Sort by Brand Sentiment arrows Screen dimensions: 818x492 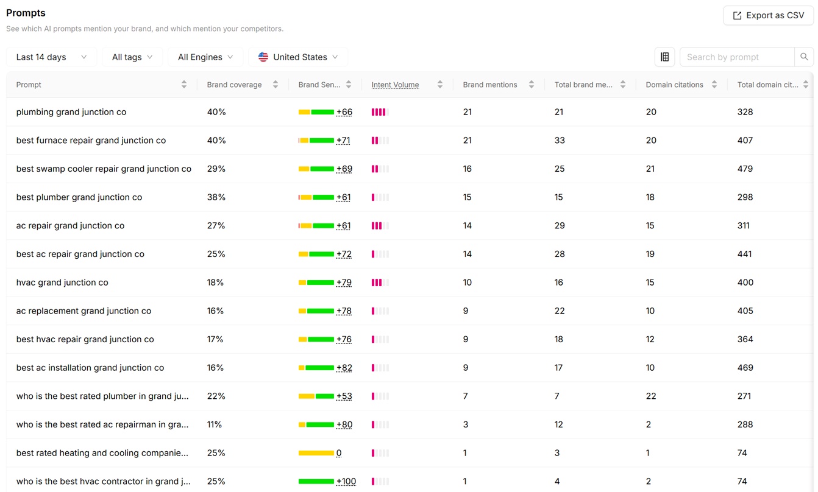349,85
